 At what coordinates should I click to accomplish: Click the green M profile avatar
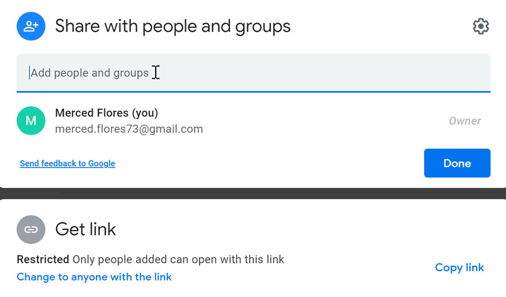pos(31,120)
